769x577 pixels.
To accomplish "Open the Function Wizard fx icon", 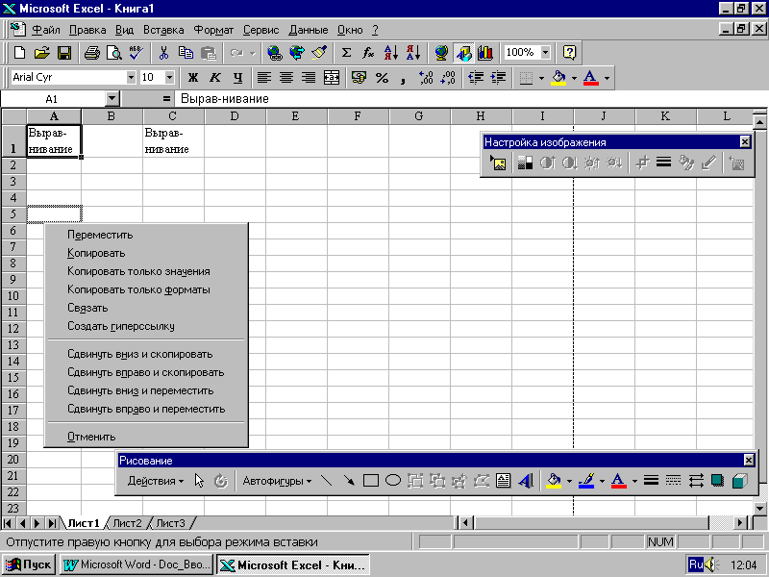I will pos(368,53).
